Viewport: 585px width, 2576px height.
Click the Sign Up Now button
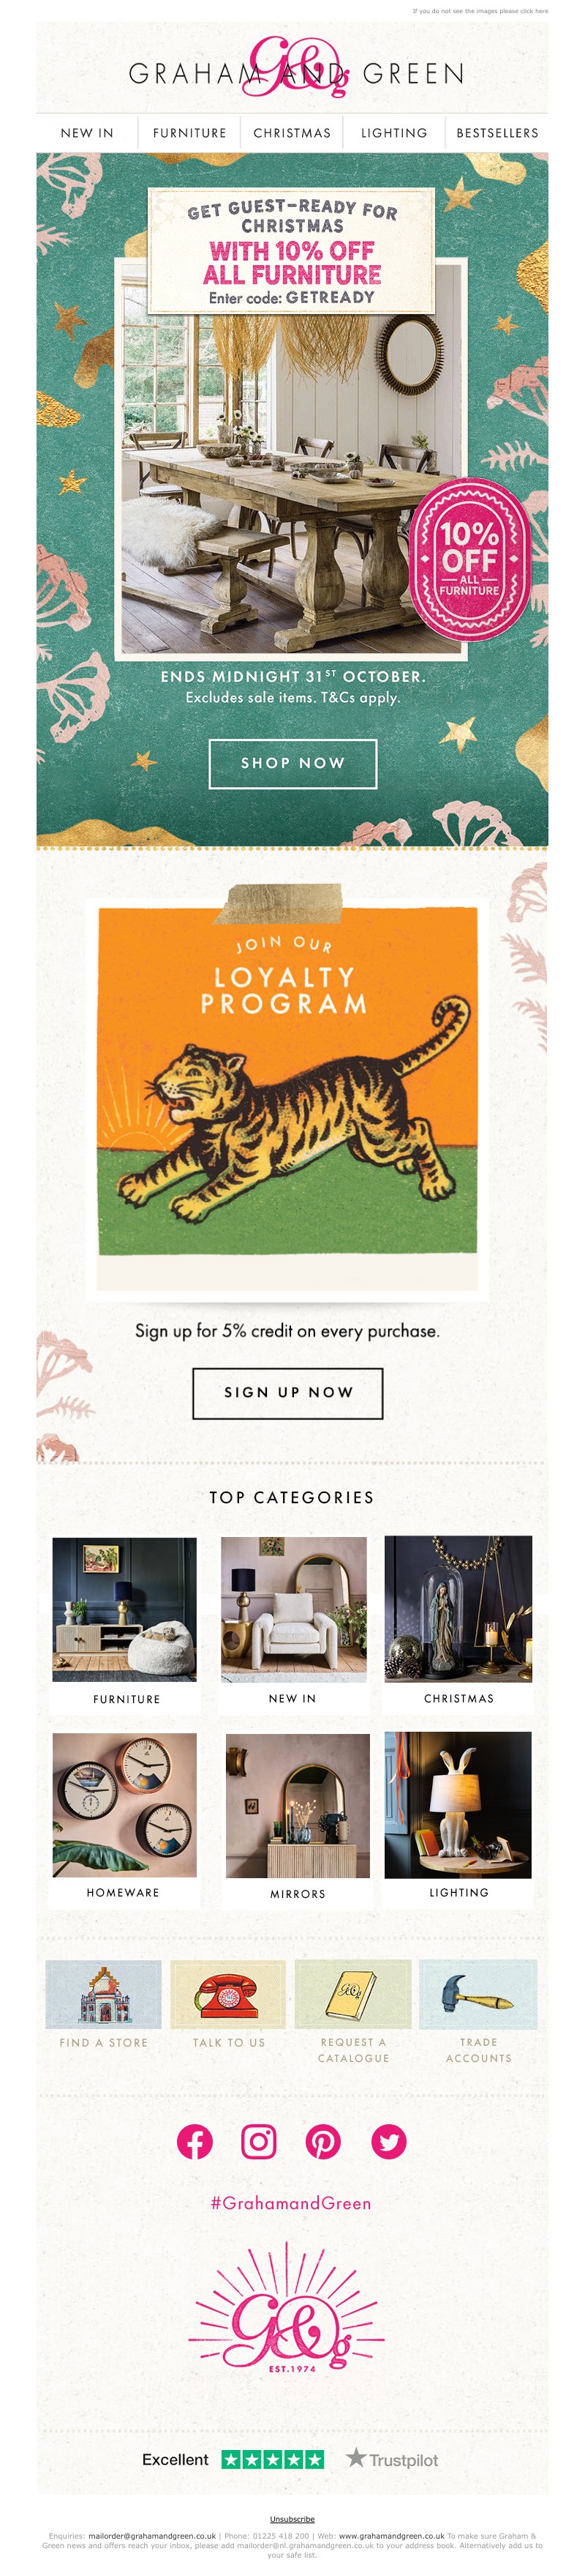point(287,1392)
